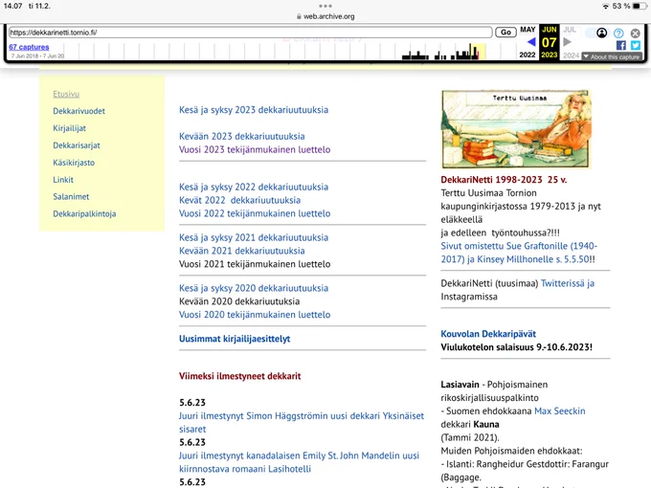The width and height of the screenshot is (651, 488).
Task: Open Linkit in the sidebar menu
Action: (63, 180)
